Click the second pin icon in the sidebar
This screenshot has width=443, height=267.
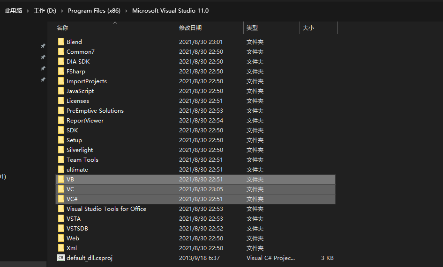43,57
